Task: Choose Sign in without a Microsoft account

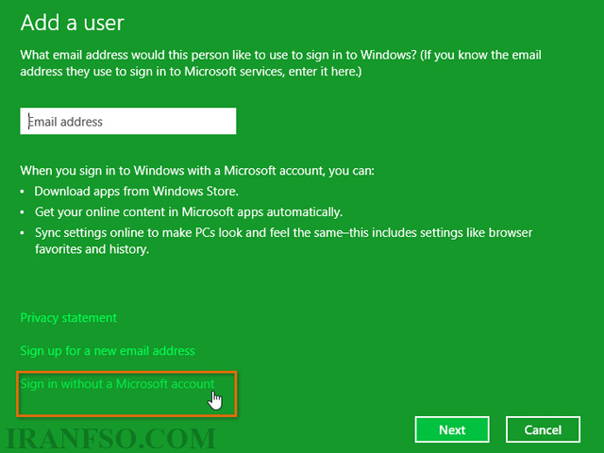Action: click(117, 384)
